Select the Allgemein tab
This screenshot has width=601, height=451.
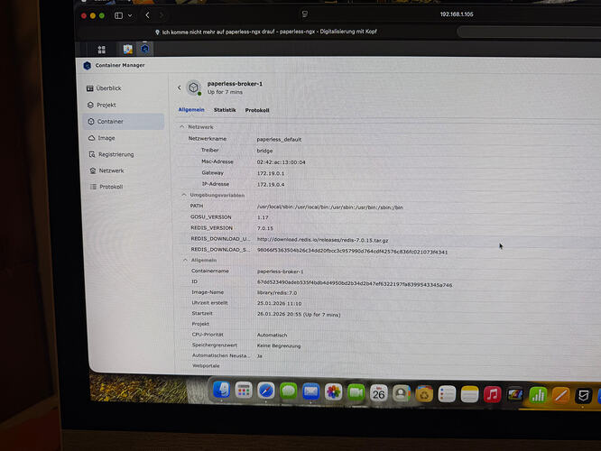[190, 110]
